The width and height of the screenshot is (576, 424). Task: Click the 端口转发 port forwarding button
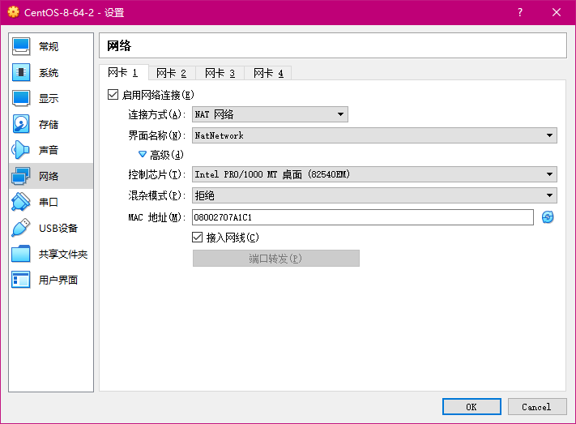pyautogui.click(x=276, y=258)
